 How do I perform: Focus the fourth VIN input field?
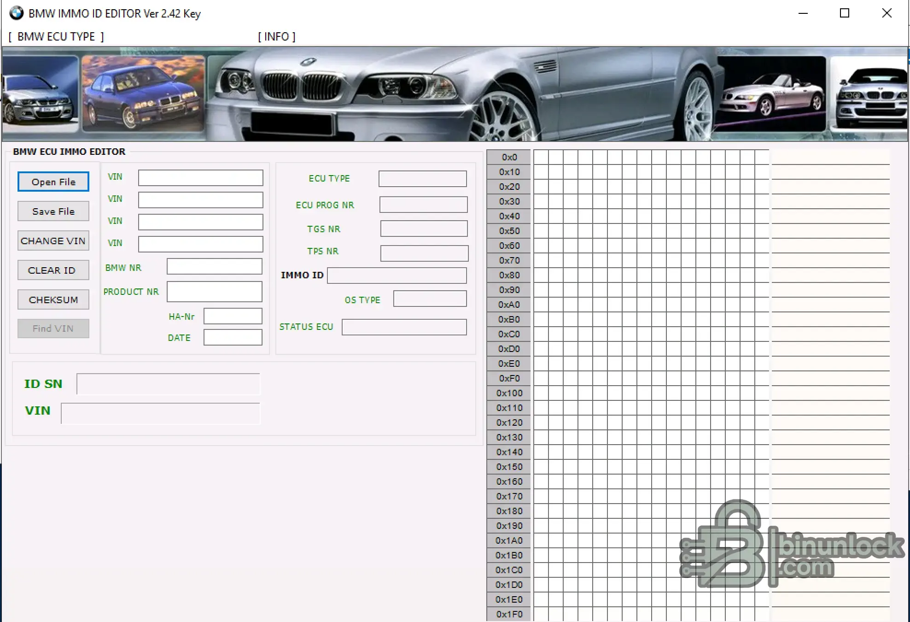(x=201, y=244)
